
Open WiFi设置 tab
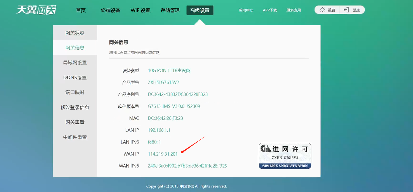pos(140,10)
